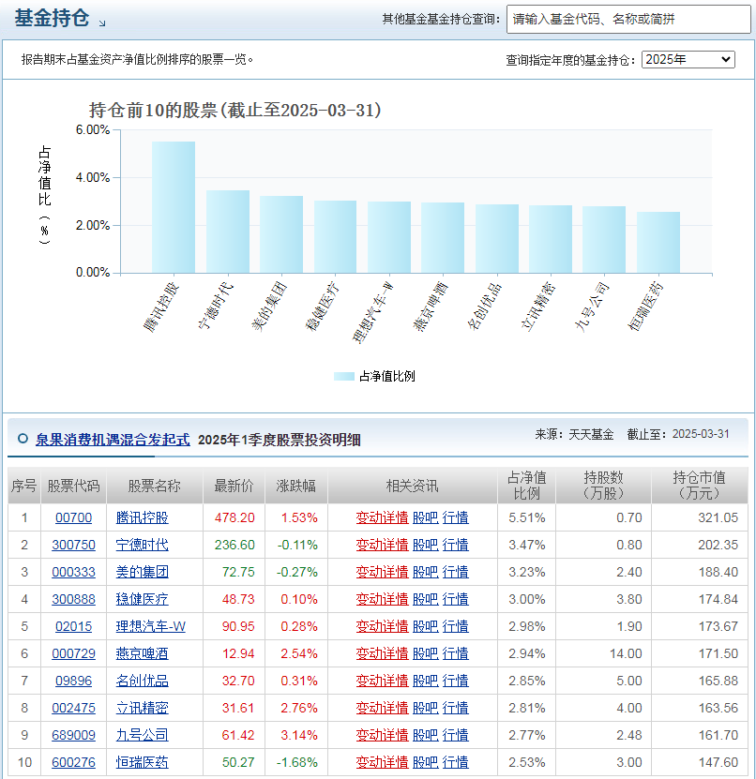This screenshot has width=756, height=779.
Task: Open 行情 for 理想汽车-W row
Action: tap(455, 626)
